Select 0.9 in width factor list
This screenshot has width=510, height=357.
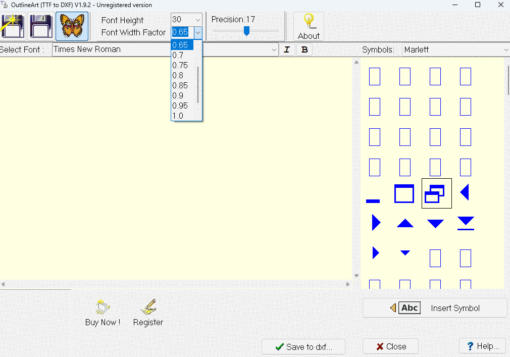182,95
